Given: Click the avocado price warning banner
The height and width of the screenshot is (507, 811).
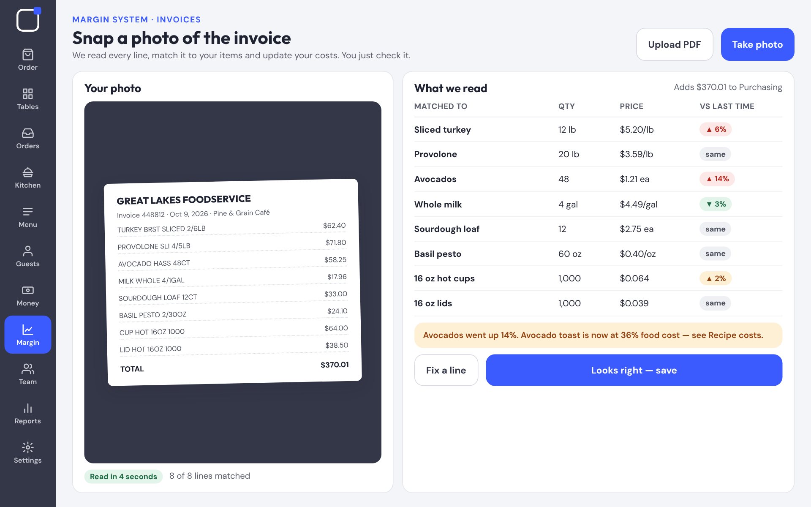Looking at the screenshot, I should [x=598, y=335].
